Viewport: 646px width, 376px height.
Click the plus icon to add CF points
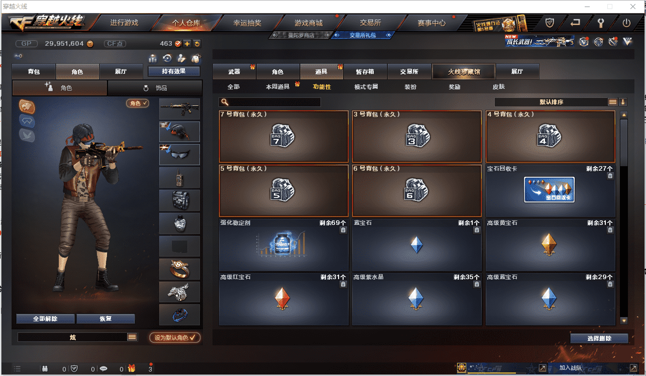187,44
